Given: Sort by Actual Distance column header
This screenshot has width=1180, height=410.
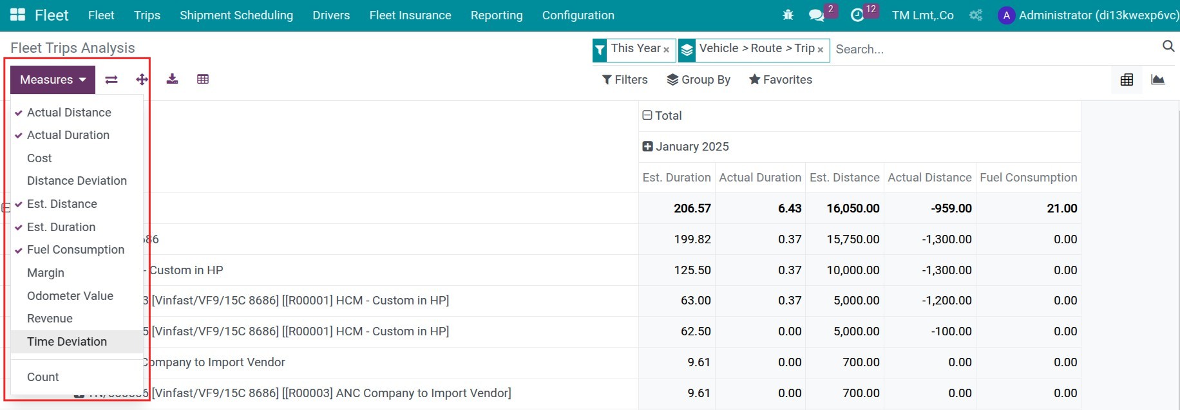Looking at the screenshot, I should tap(929, 178).
